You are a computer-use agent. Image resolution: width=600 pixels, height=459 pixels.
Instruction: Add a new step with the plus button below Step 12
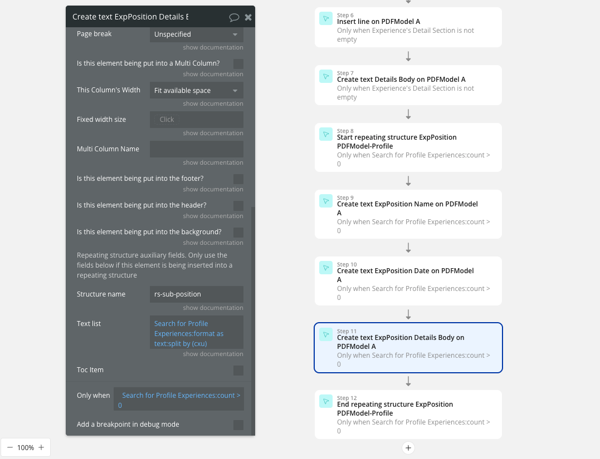(x=408, y=448)
